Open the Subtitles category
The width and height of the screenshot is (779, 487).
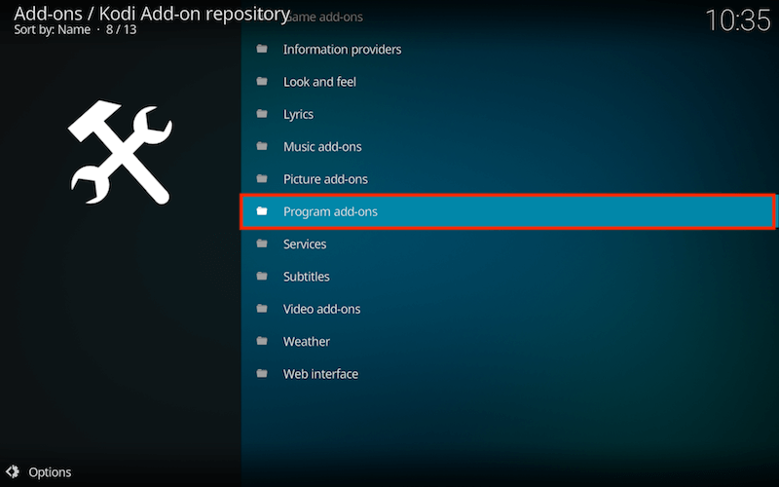click(x=507, y=277)
